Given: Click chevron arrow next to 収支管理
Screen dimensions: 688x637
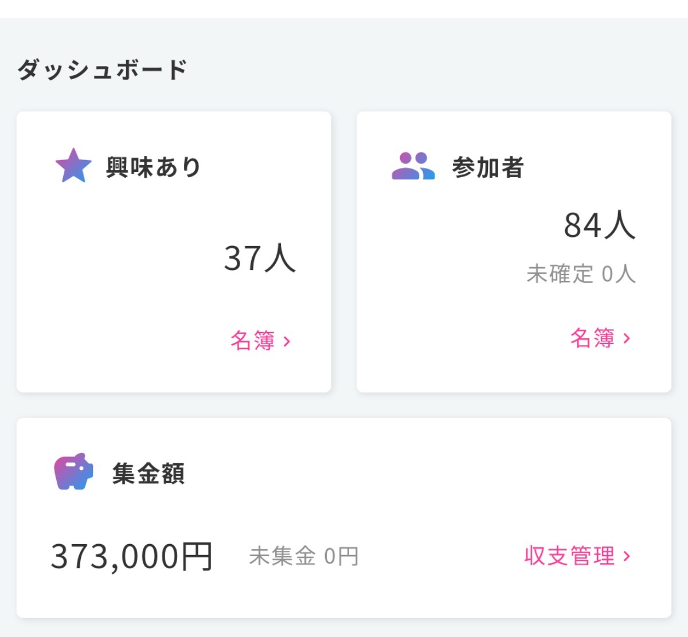Looking at the screenshot, I should click(627, 556).
